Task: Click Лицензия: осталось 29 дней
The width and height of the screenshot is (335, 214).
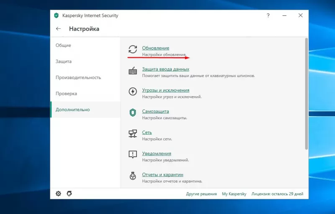Action: pos(277,194)
